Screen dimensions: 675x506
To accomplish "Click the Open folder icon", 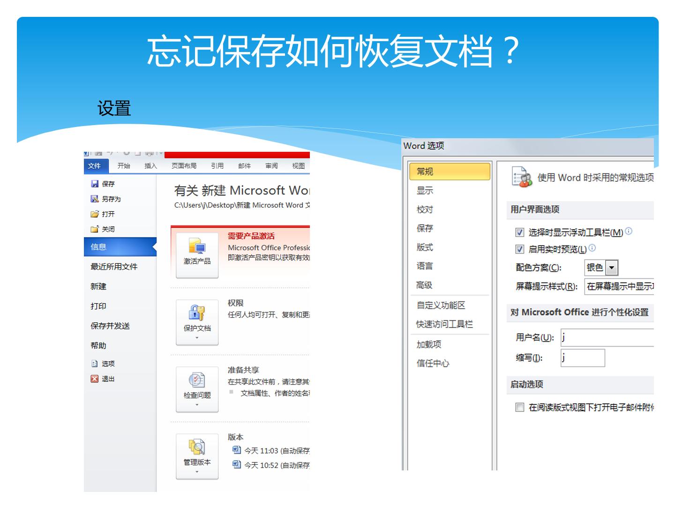I will coord(95,214).
